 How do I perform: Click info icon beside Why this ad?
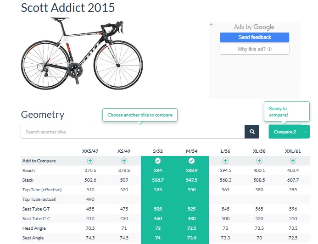[270, 49]
